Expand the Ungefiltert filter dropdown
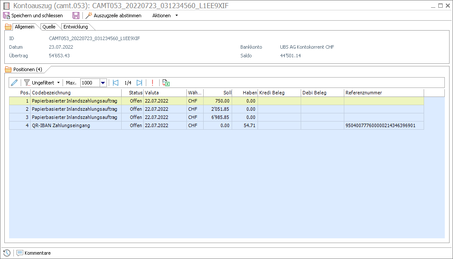The width and height of the screenshot is (453, 259). click(42, 83)
